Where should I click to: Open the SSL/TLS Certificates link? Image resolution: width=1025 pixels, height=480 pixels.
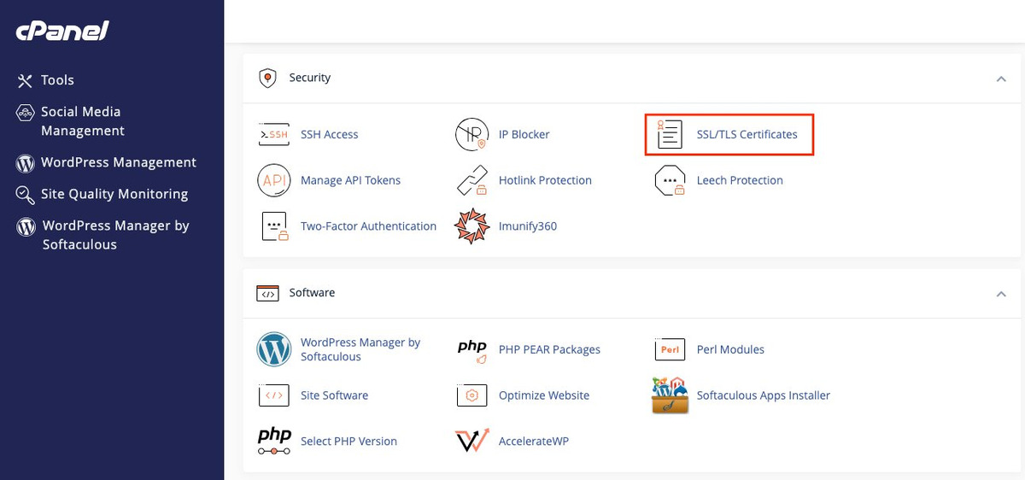(x=747, y=134)
